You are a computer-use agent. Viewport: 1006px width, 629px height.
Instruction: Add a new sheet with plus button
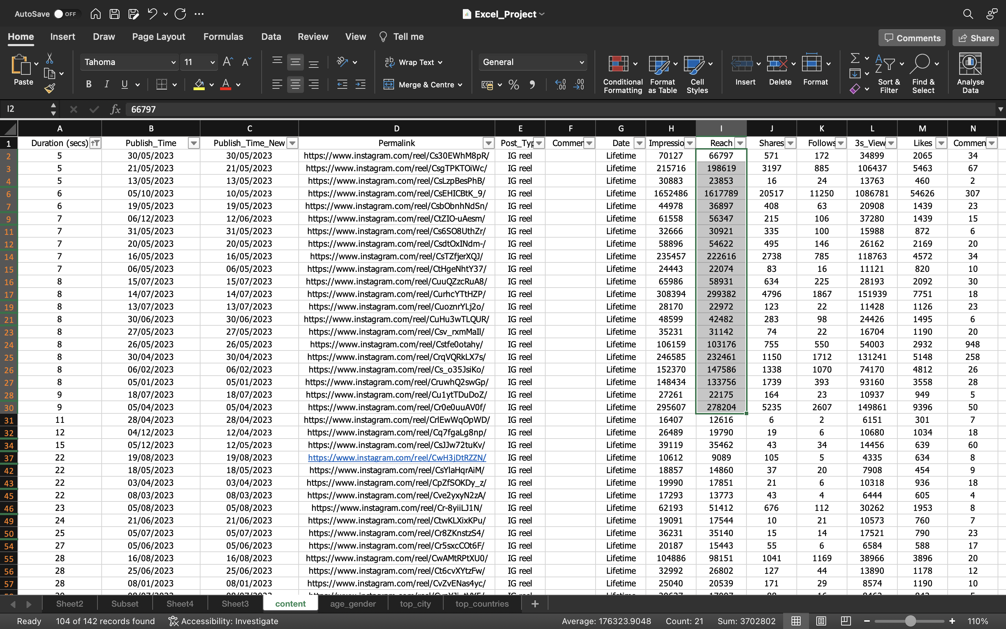(535, 603)
